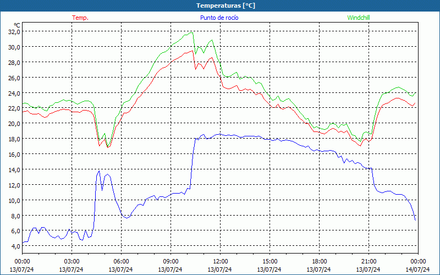This screenshot has width=440, height=275.
Task: Click the 12:00 time axis label
Action: (x=220, y=262)
